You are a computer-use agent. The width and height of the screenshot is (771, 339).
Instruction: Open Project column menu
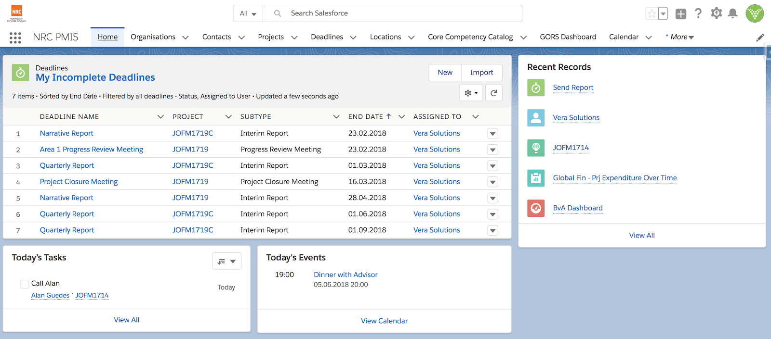click(228, 117)
